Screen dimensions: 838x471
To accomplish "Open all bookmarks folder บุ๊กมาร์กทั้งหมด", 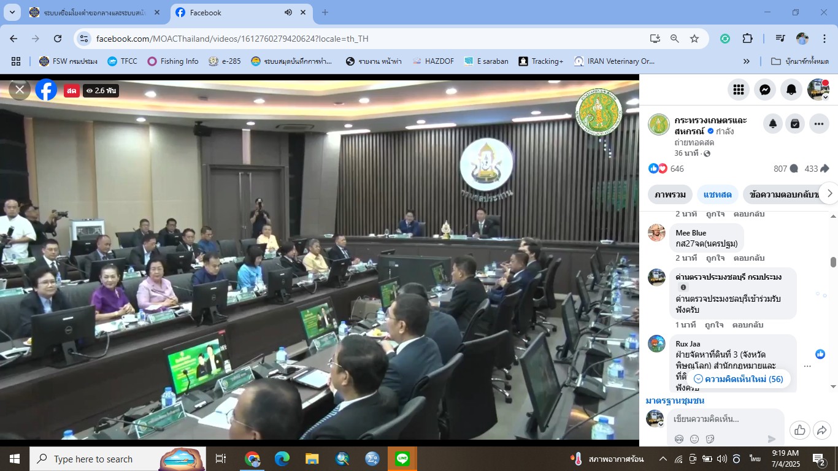I will [x=799, y=61].
